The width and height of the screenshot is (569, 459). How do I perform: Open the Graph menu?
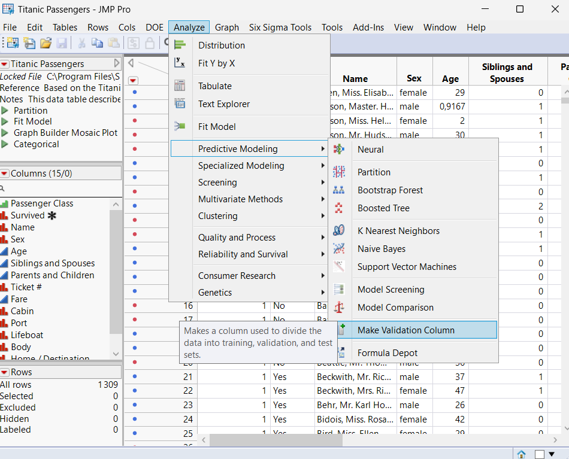[227, 27]
